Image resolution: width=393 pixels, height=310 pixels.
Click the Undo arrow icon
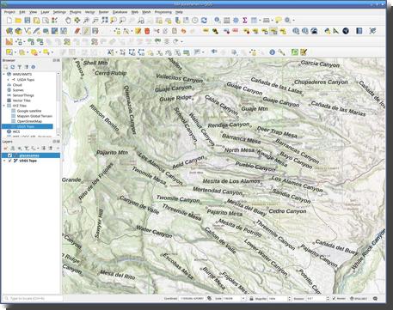click(x=183, y=31)
